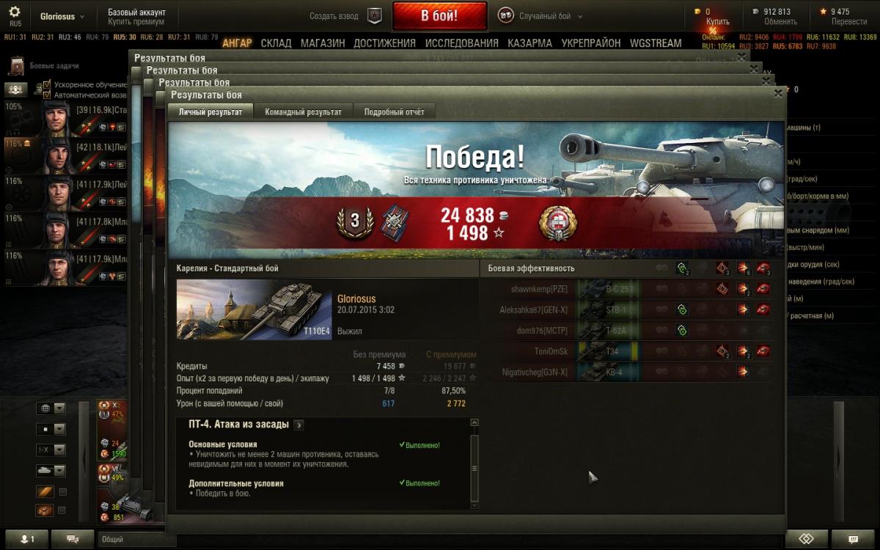Open the Боевые задачи missions icon
Screen dimensions: 880x550
(x=16, y=66)
